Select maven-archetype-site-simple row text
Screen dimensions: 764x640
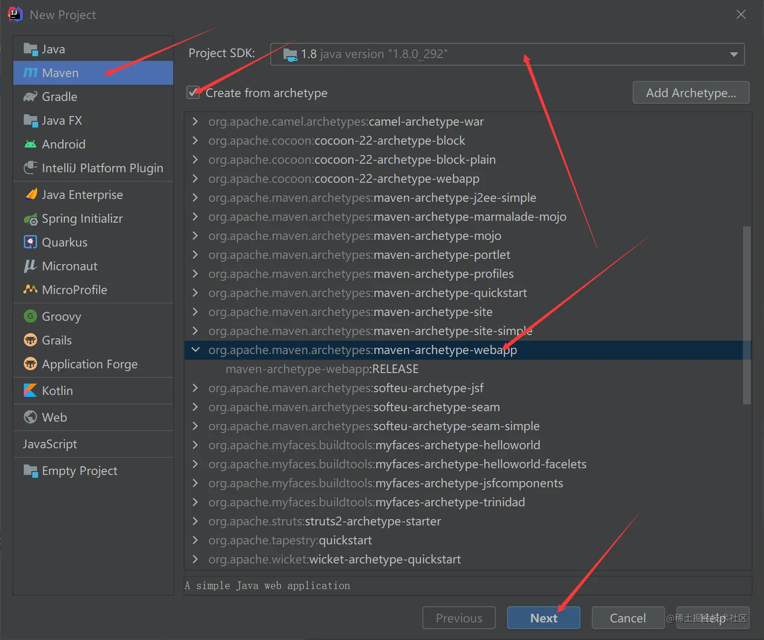click(370, 331)
